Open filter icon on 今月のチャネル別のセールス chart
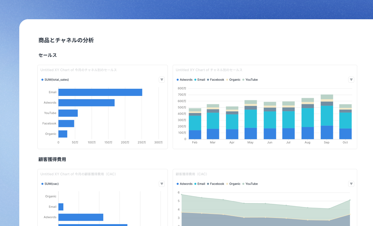The height and width of the screenshot is (226, 373). click(162, 80)
